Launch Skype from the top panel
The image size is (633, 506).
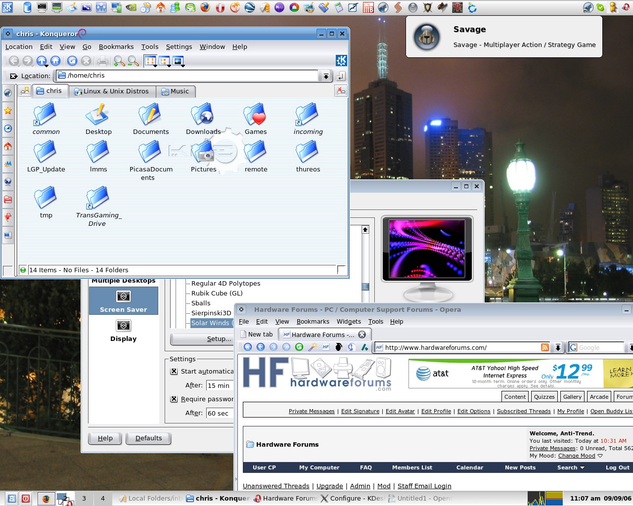pyautogui.click(x=190, y=7)
